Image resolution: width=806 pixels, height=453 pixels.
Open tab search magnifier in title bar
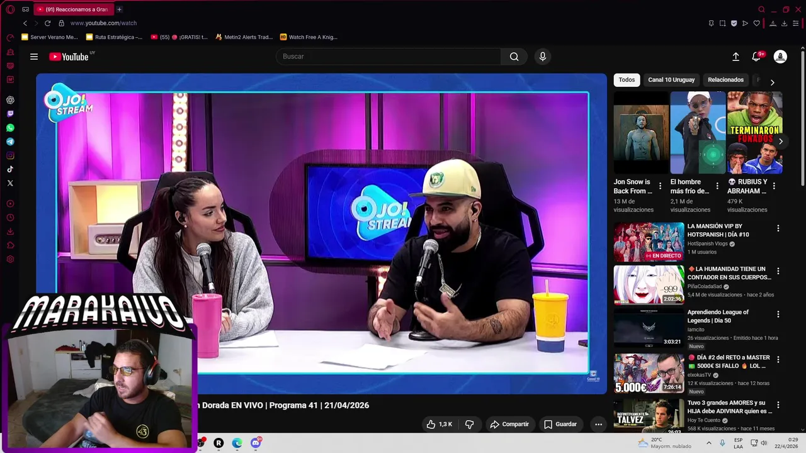tap(762, 9)
